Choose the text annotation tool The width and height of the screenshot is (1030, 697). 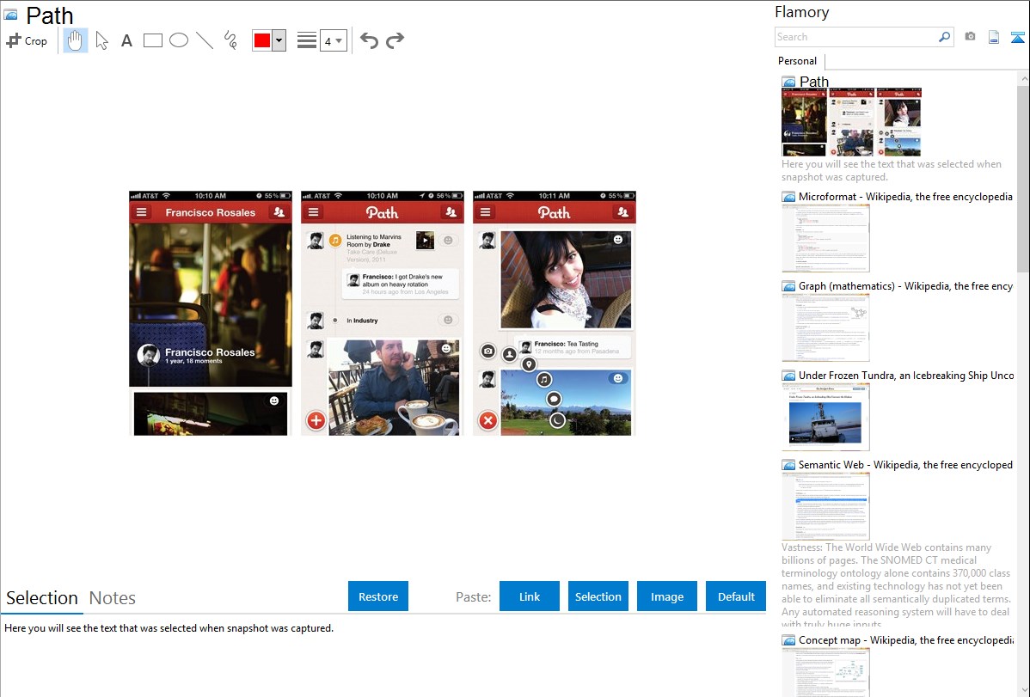(126, 40)
